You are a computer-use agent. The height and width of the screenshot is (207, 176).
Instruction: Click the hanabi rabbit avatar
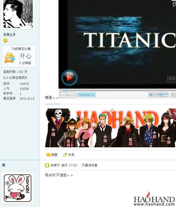click(18, 188)
